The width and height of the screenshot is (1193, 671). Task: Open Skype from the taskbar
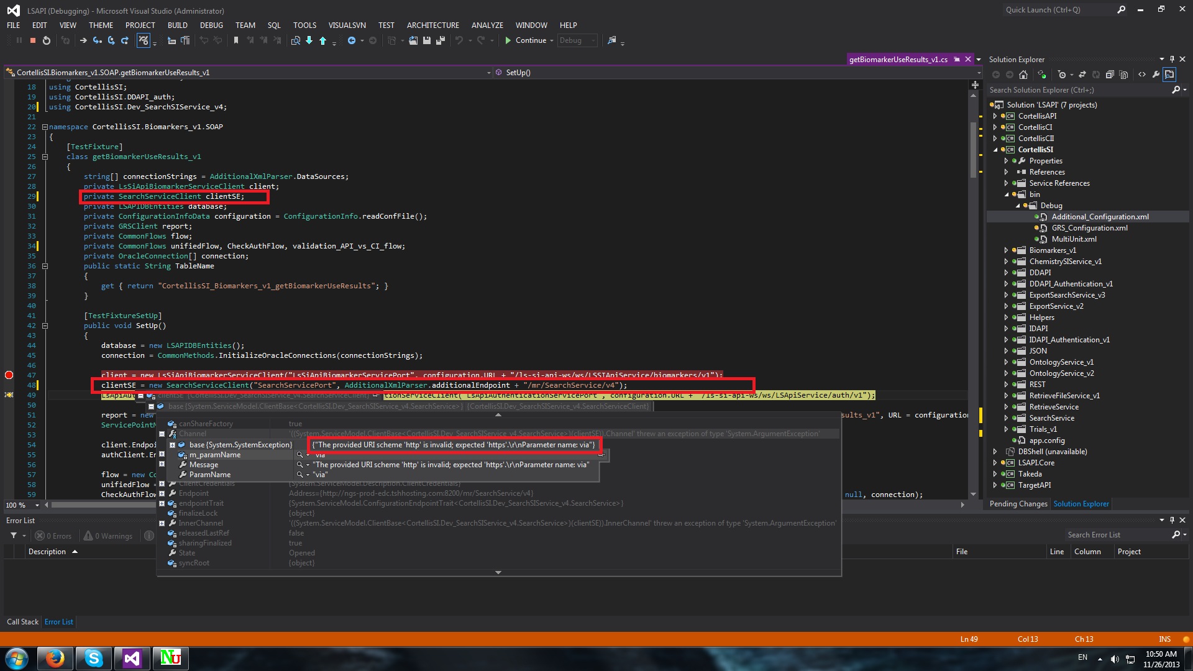94,658
